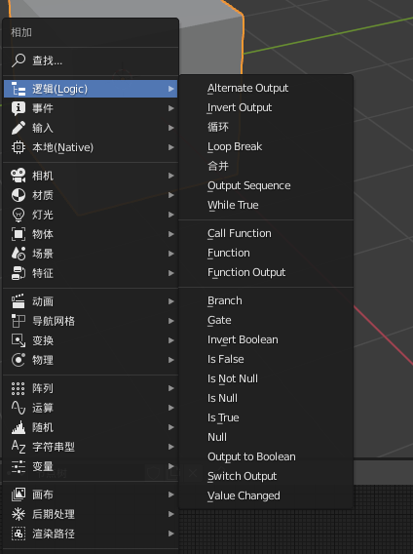
Task: Click the light bulb icon beside 灯光
Action: pyautogui.click(x=19, y=215)
